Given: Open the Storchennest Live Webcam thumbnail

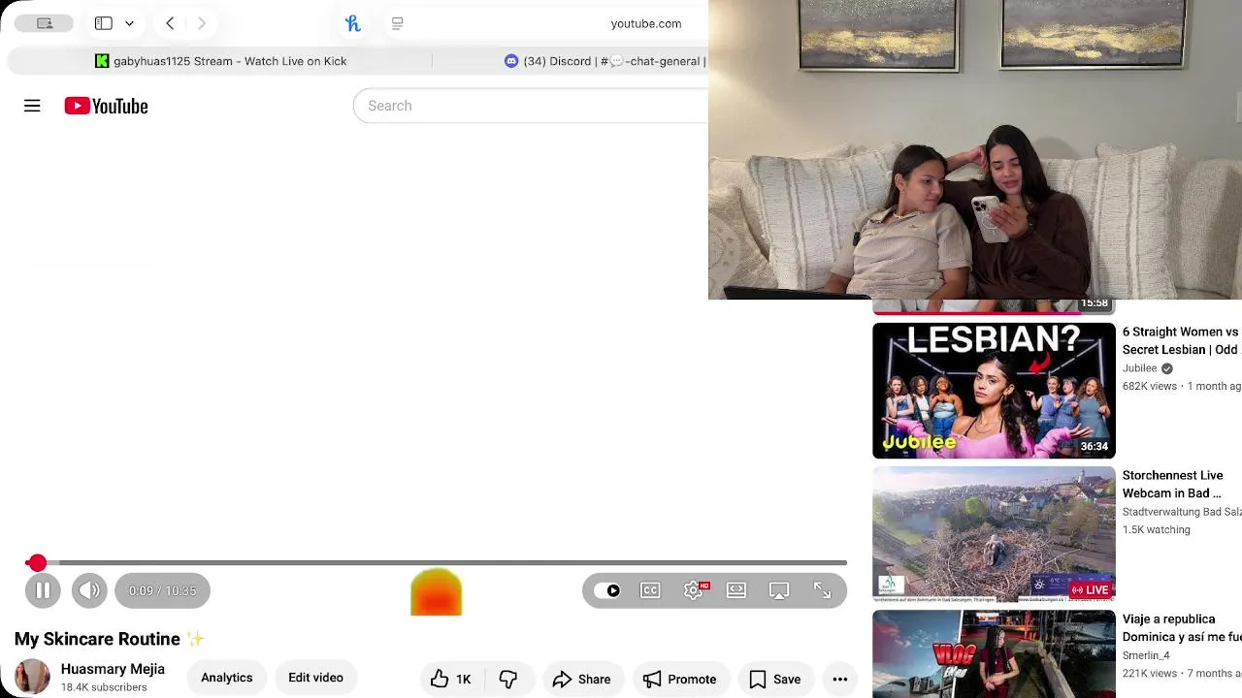Looking at the screenshot, I should [x=994, y=533].
